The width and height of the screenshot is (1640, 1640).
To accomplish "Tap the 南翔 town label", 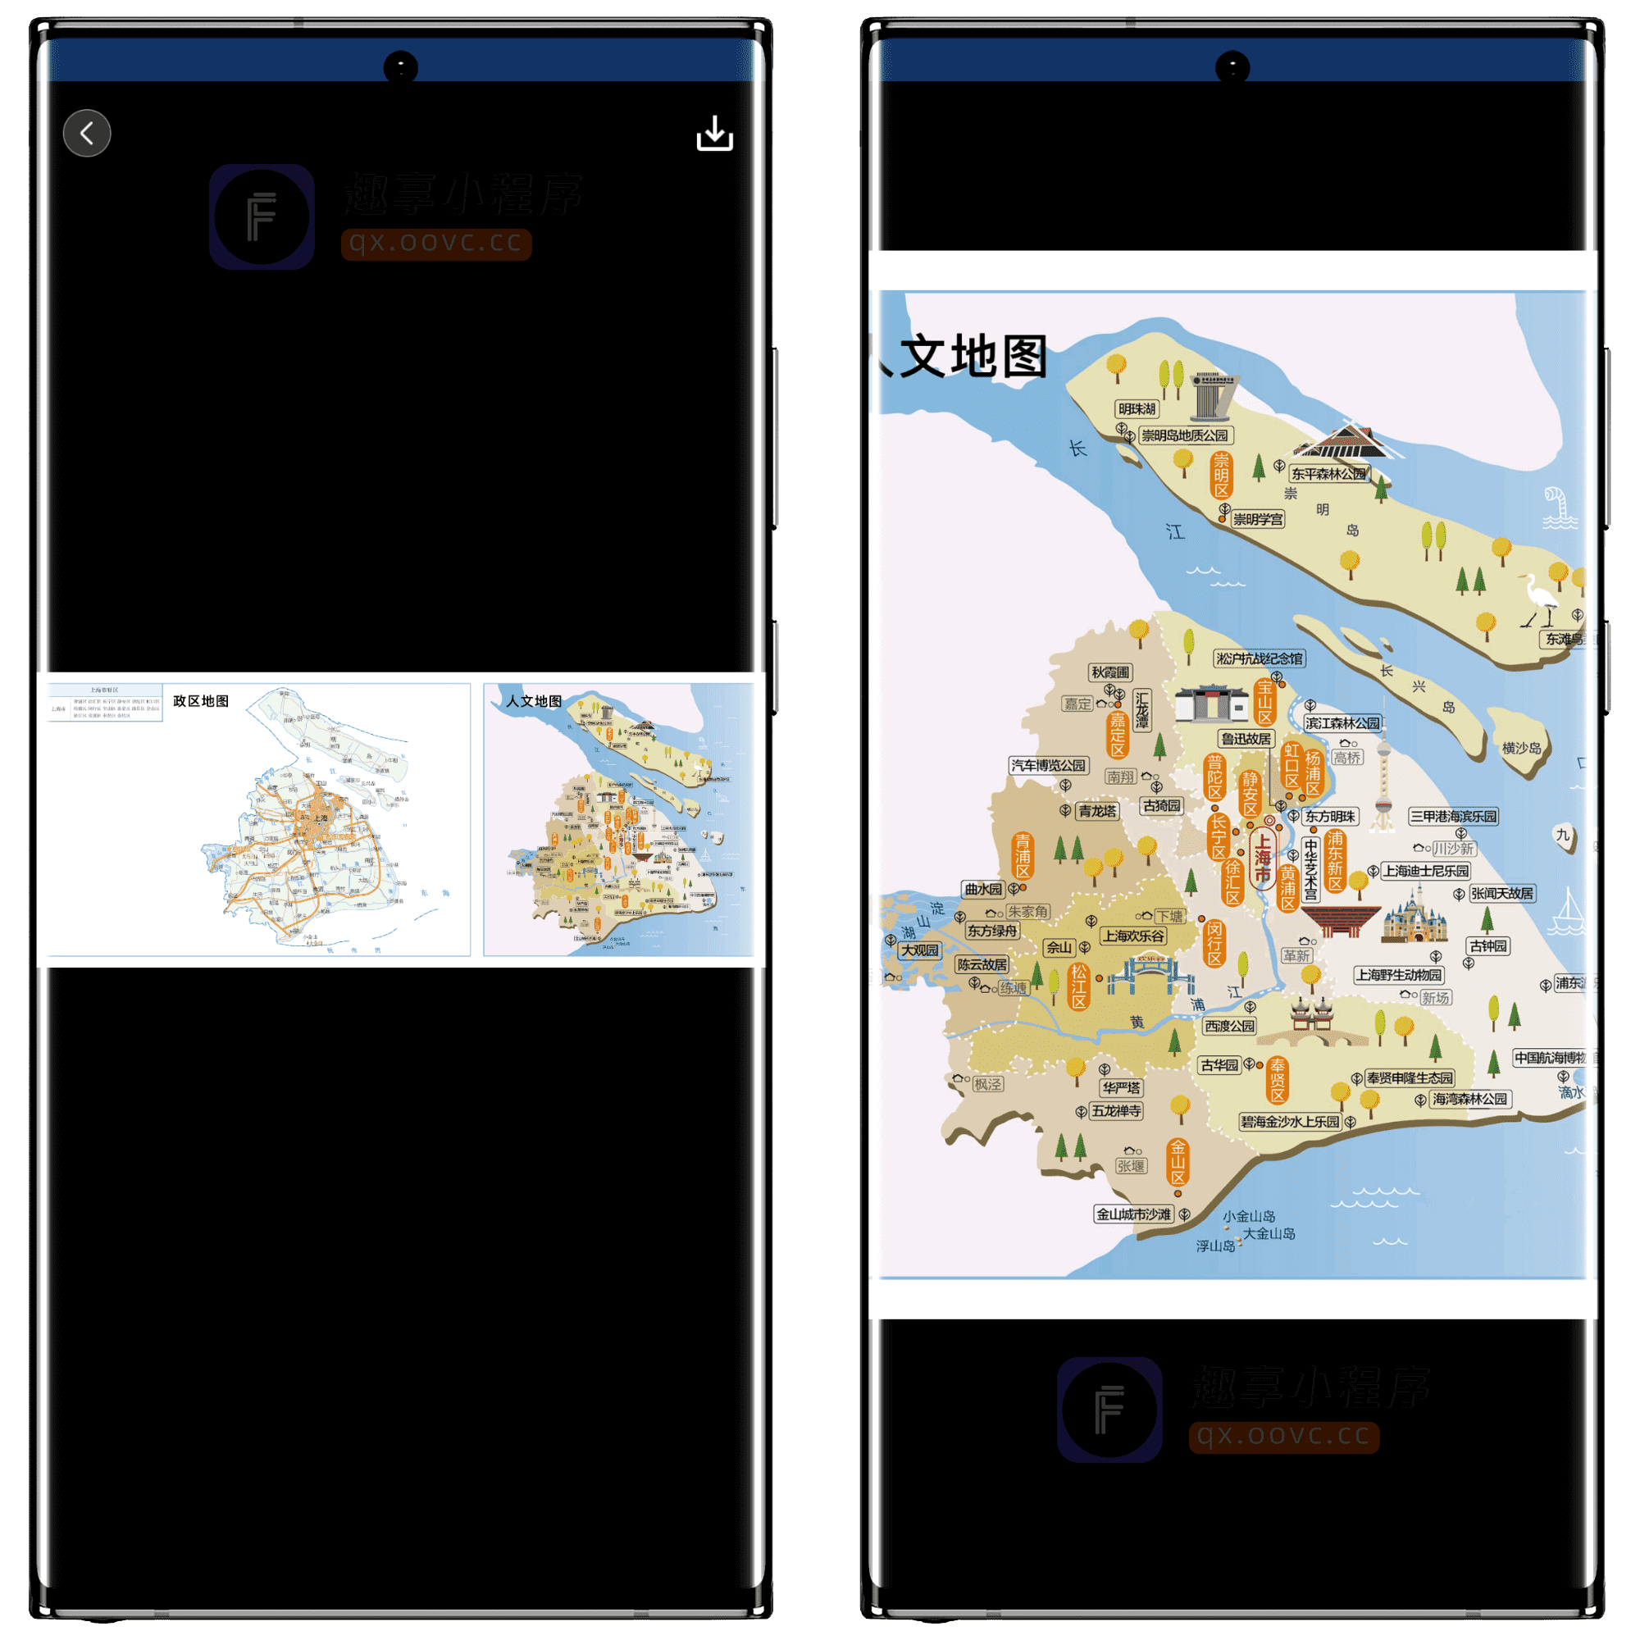I will 1120,777.
